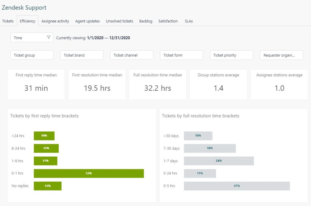Open the SLAs tab
The width and height of the screenshot is (311, 206).
pyautogui.click(x=189, y=21)
